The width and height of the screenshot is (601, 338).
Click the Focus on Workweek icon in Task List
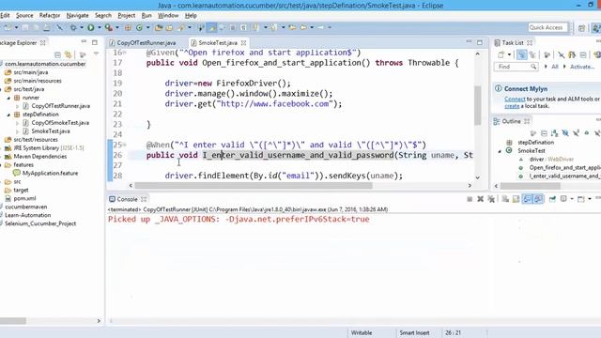(x=547, y=54)
